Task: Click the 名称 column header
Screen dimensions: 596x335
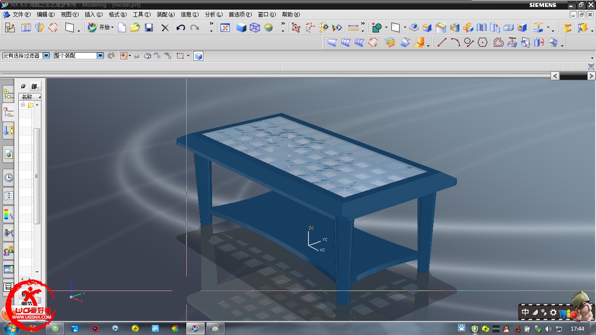Action: 30,97
